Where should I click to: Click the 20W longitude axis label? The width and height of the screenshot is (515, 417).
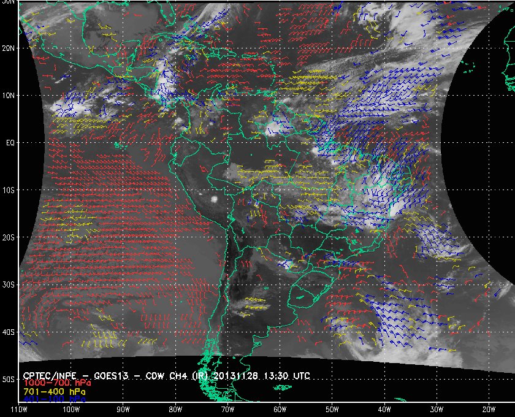coord(489,410)
